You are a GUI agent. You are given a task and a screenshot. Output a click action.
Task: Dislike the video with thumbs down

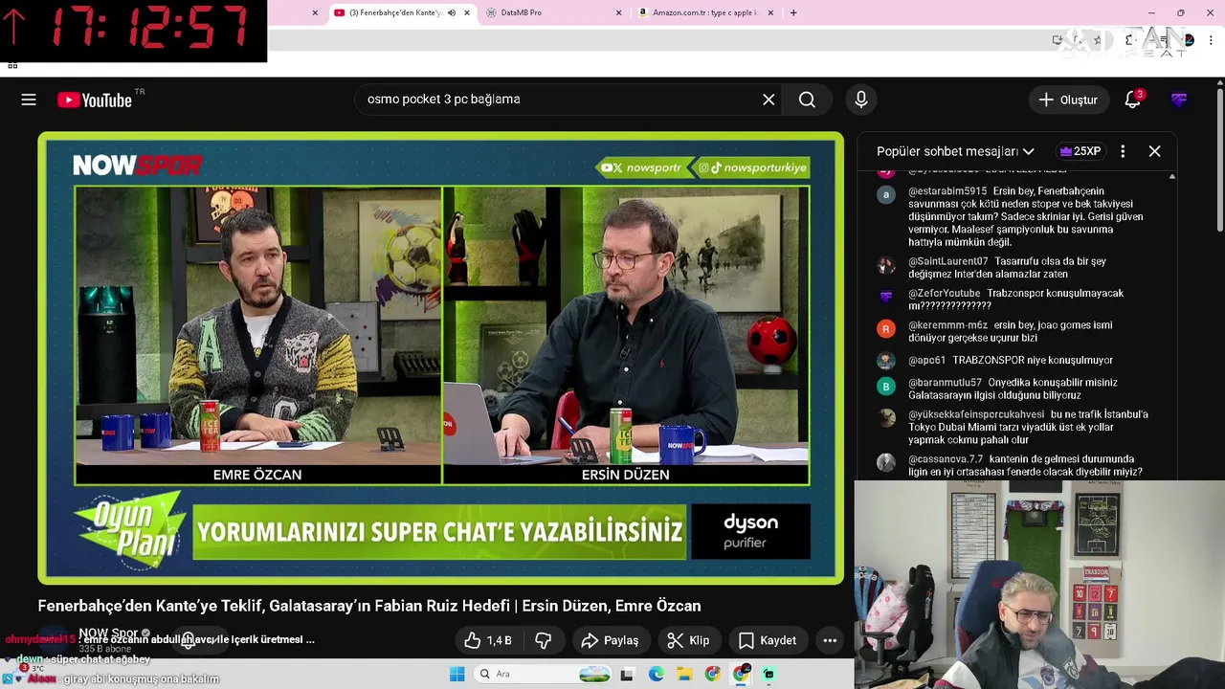[x=543, y=640]
